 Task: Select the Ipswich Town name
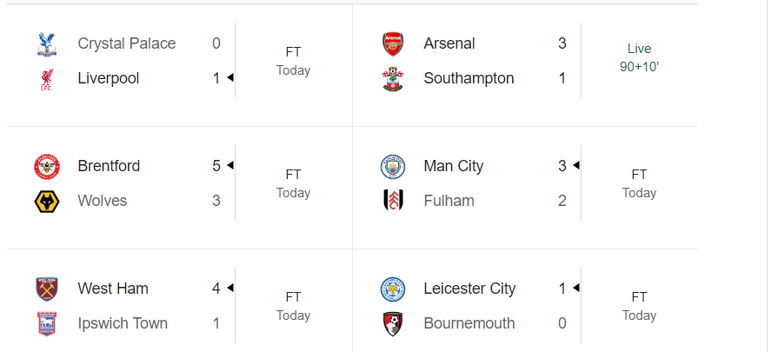click(x=123, y=323)
